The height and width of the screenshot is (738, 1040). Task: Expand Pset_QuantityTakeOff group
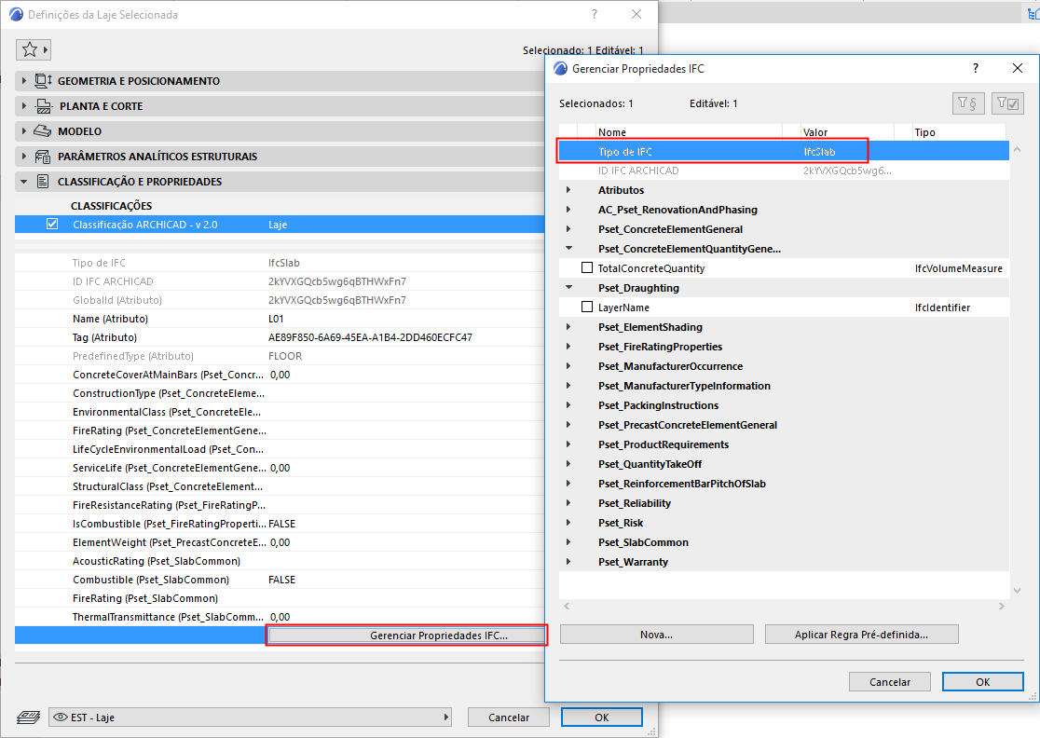[x=568, y=464]
